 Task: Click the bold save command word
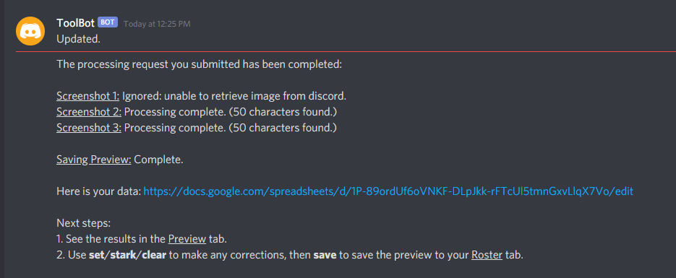[325, 255]
